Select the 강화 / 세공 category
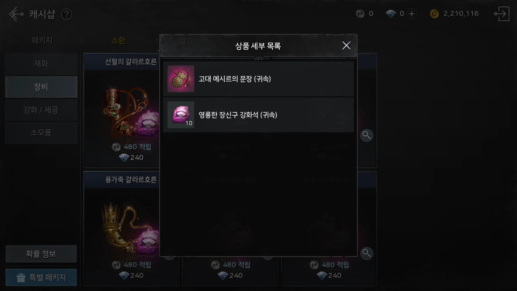The height and width of the screenshot is (291, 517). coord(41,110)
